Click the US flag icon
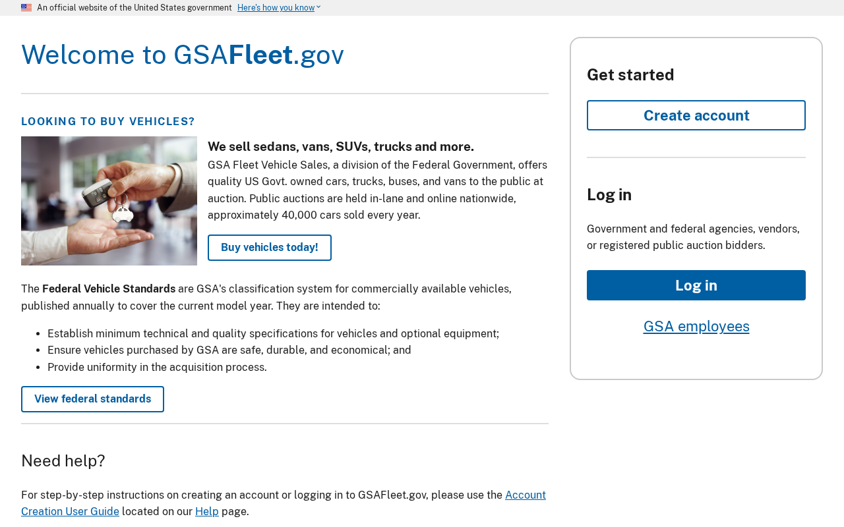The image size is (844, 527). coord(26,8)
